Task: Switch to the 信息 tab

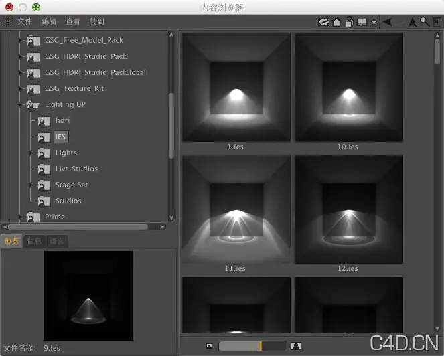Action: pyautogui.click(x=34, y=241)
